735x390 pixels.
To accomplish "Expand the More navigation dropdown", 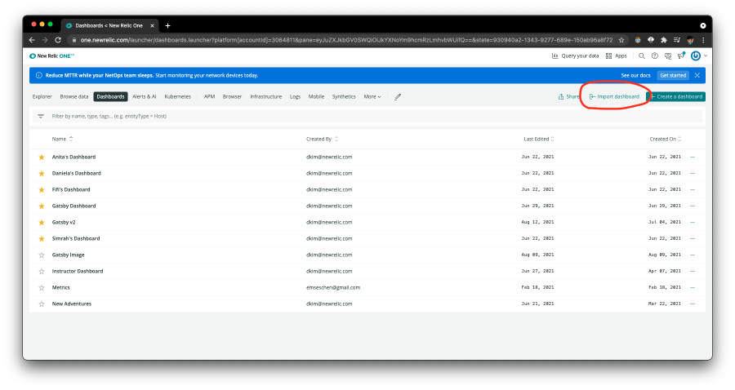I will tap(372, 96).
